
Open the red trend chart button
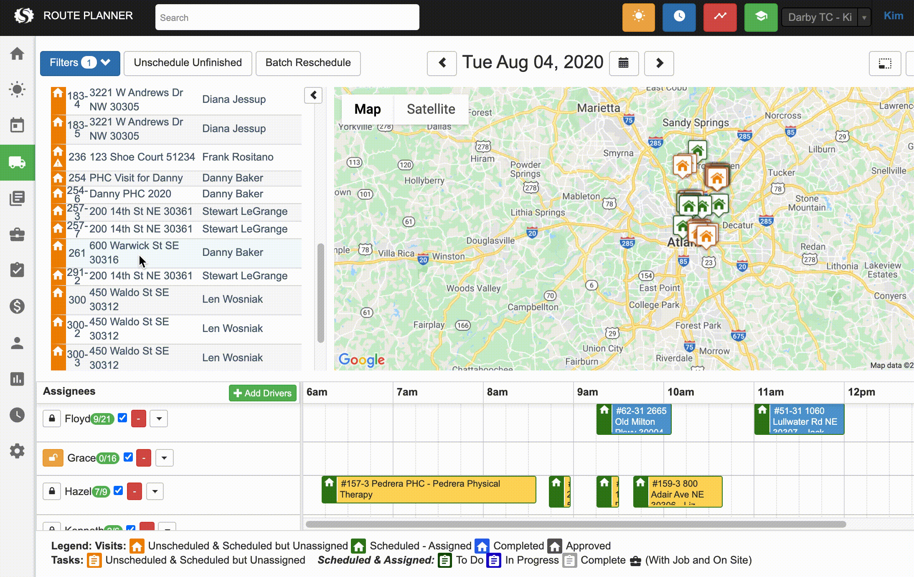click(720, 17)
